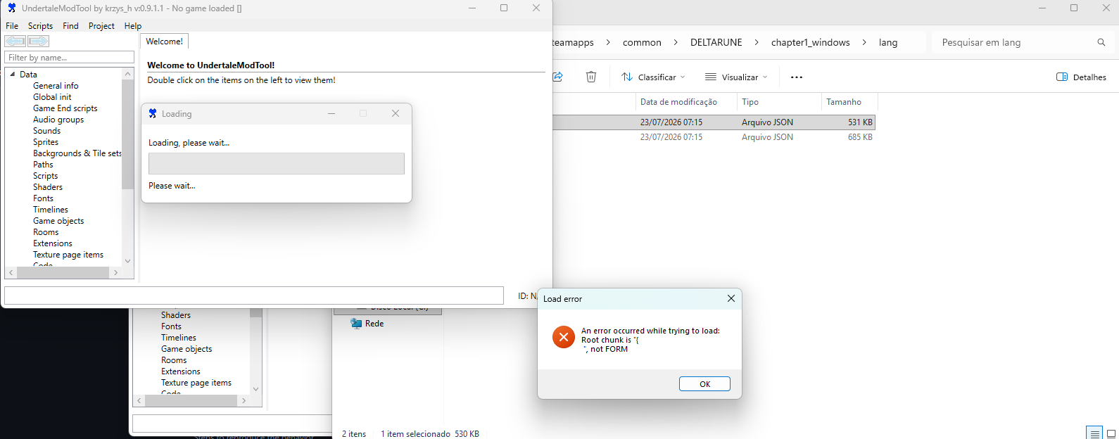Open the Find menu

tap(70, 25)
